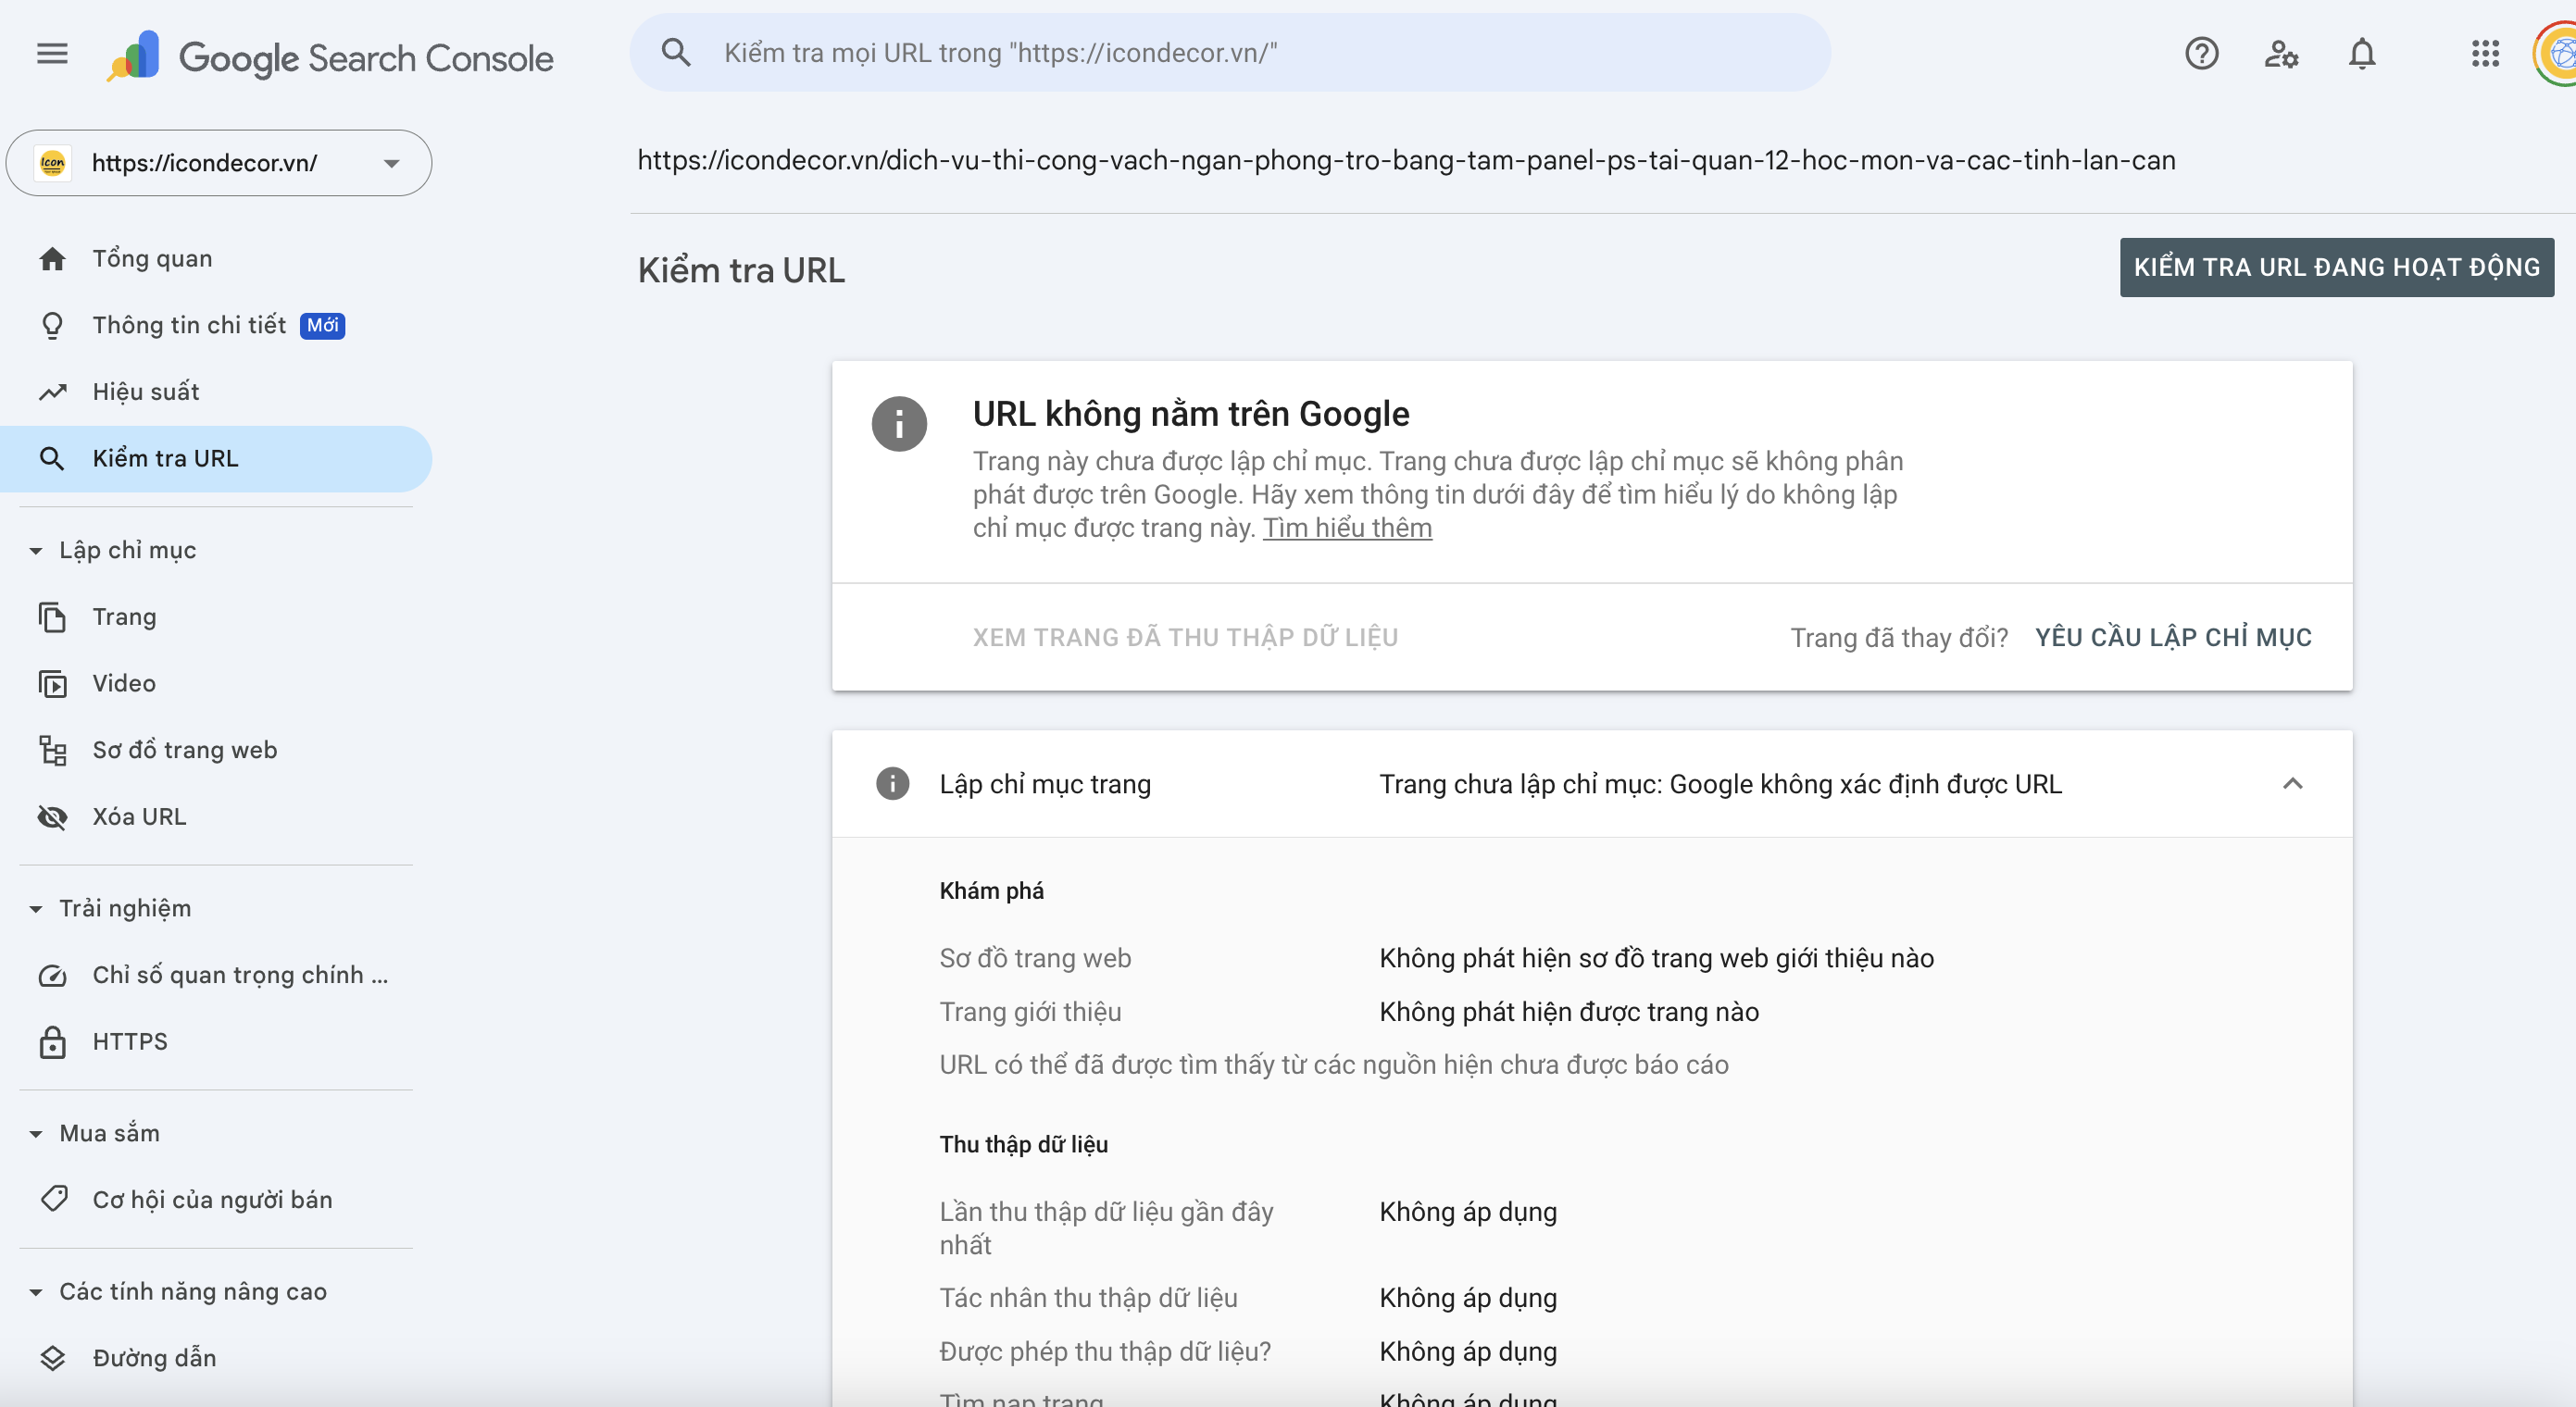2576x1407 pixels.
Task: Open the help question mark icon
Action: click(2201, 53)
